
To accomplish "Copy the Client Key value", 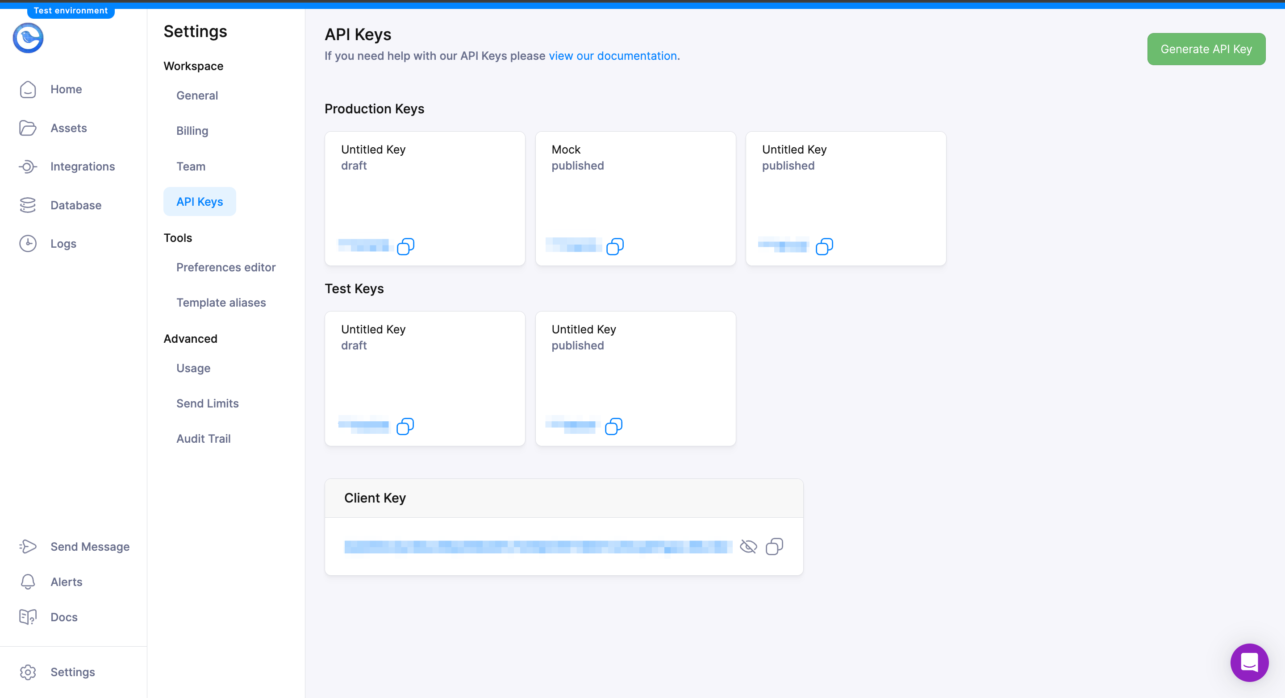I will 774,546.
